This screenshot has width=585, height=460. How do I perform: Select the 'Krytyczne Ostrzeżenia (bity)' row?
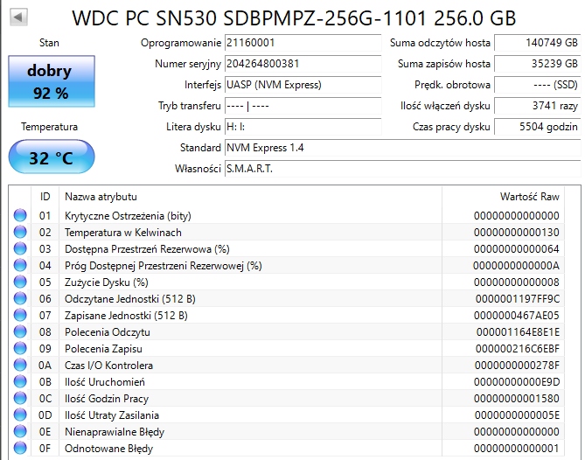tap(287, 215)
